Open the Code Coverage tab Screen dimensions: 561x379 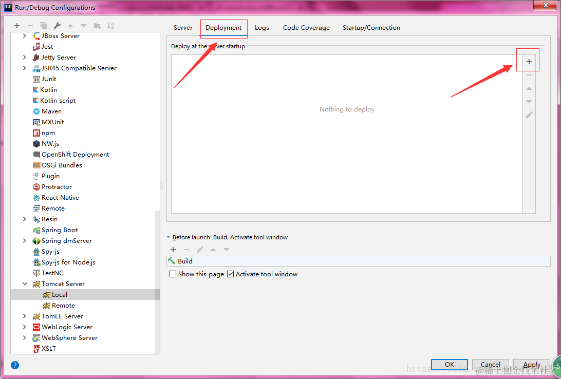coord(306,28)
